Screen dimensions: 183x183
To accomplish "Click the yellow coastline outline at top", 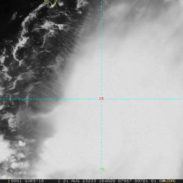I will [51, 3].
